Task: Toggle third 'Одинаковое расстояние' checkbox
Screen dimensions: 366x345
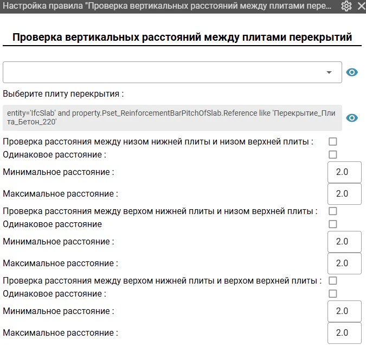Action: point(332,293)
